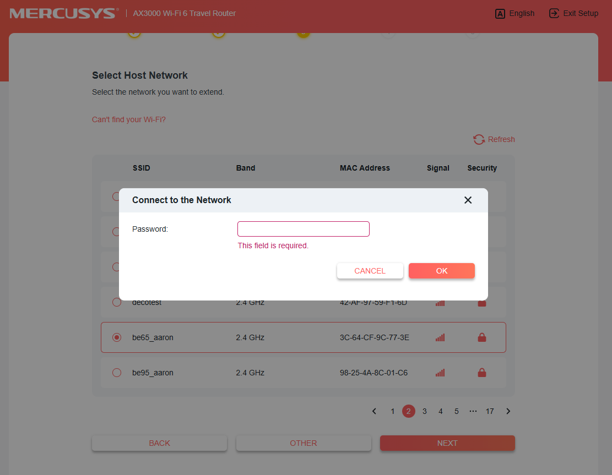This screenshot has width=612, height=475.
Task: Select the be65_aaron radio button
Action: point(117,337)
